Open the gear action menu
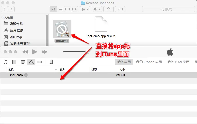The image size is (197, 124). point(97,9)
